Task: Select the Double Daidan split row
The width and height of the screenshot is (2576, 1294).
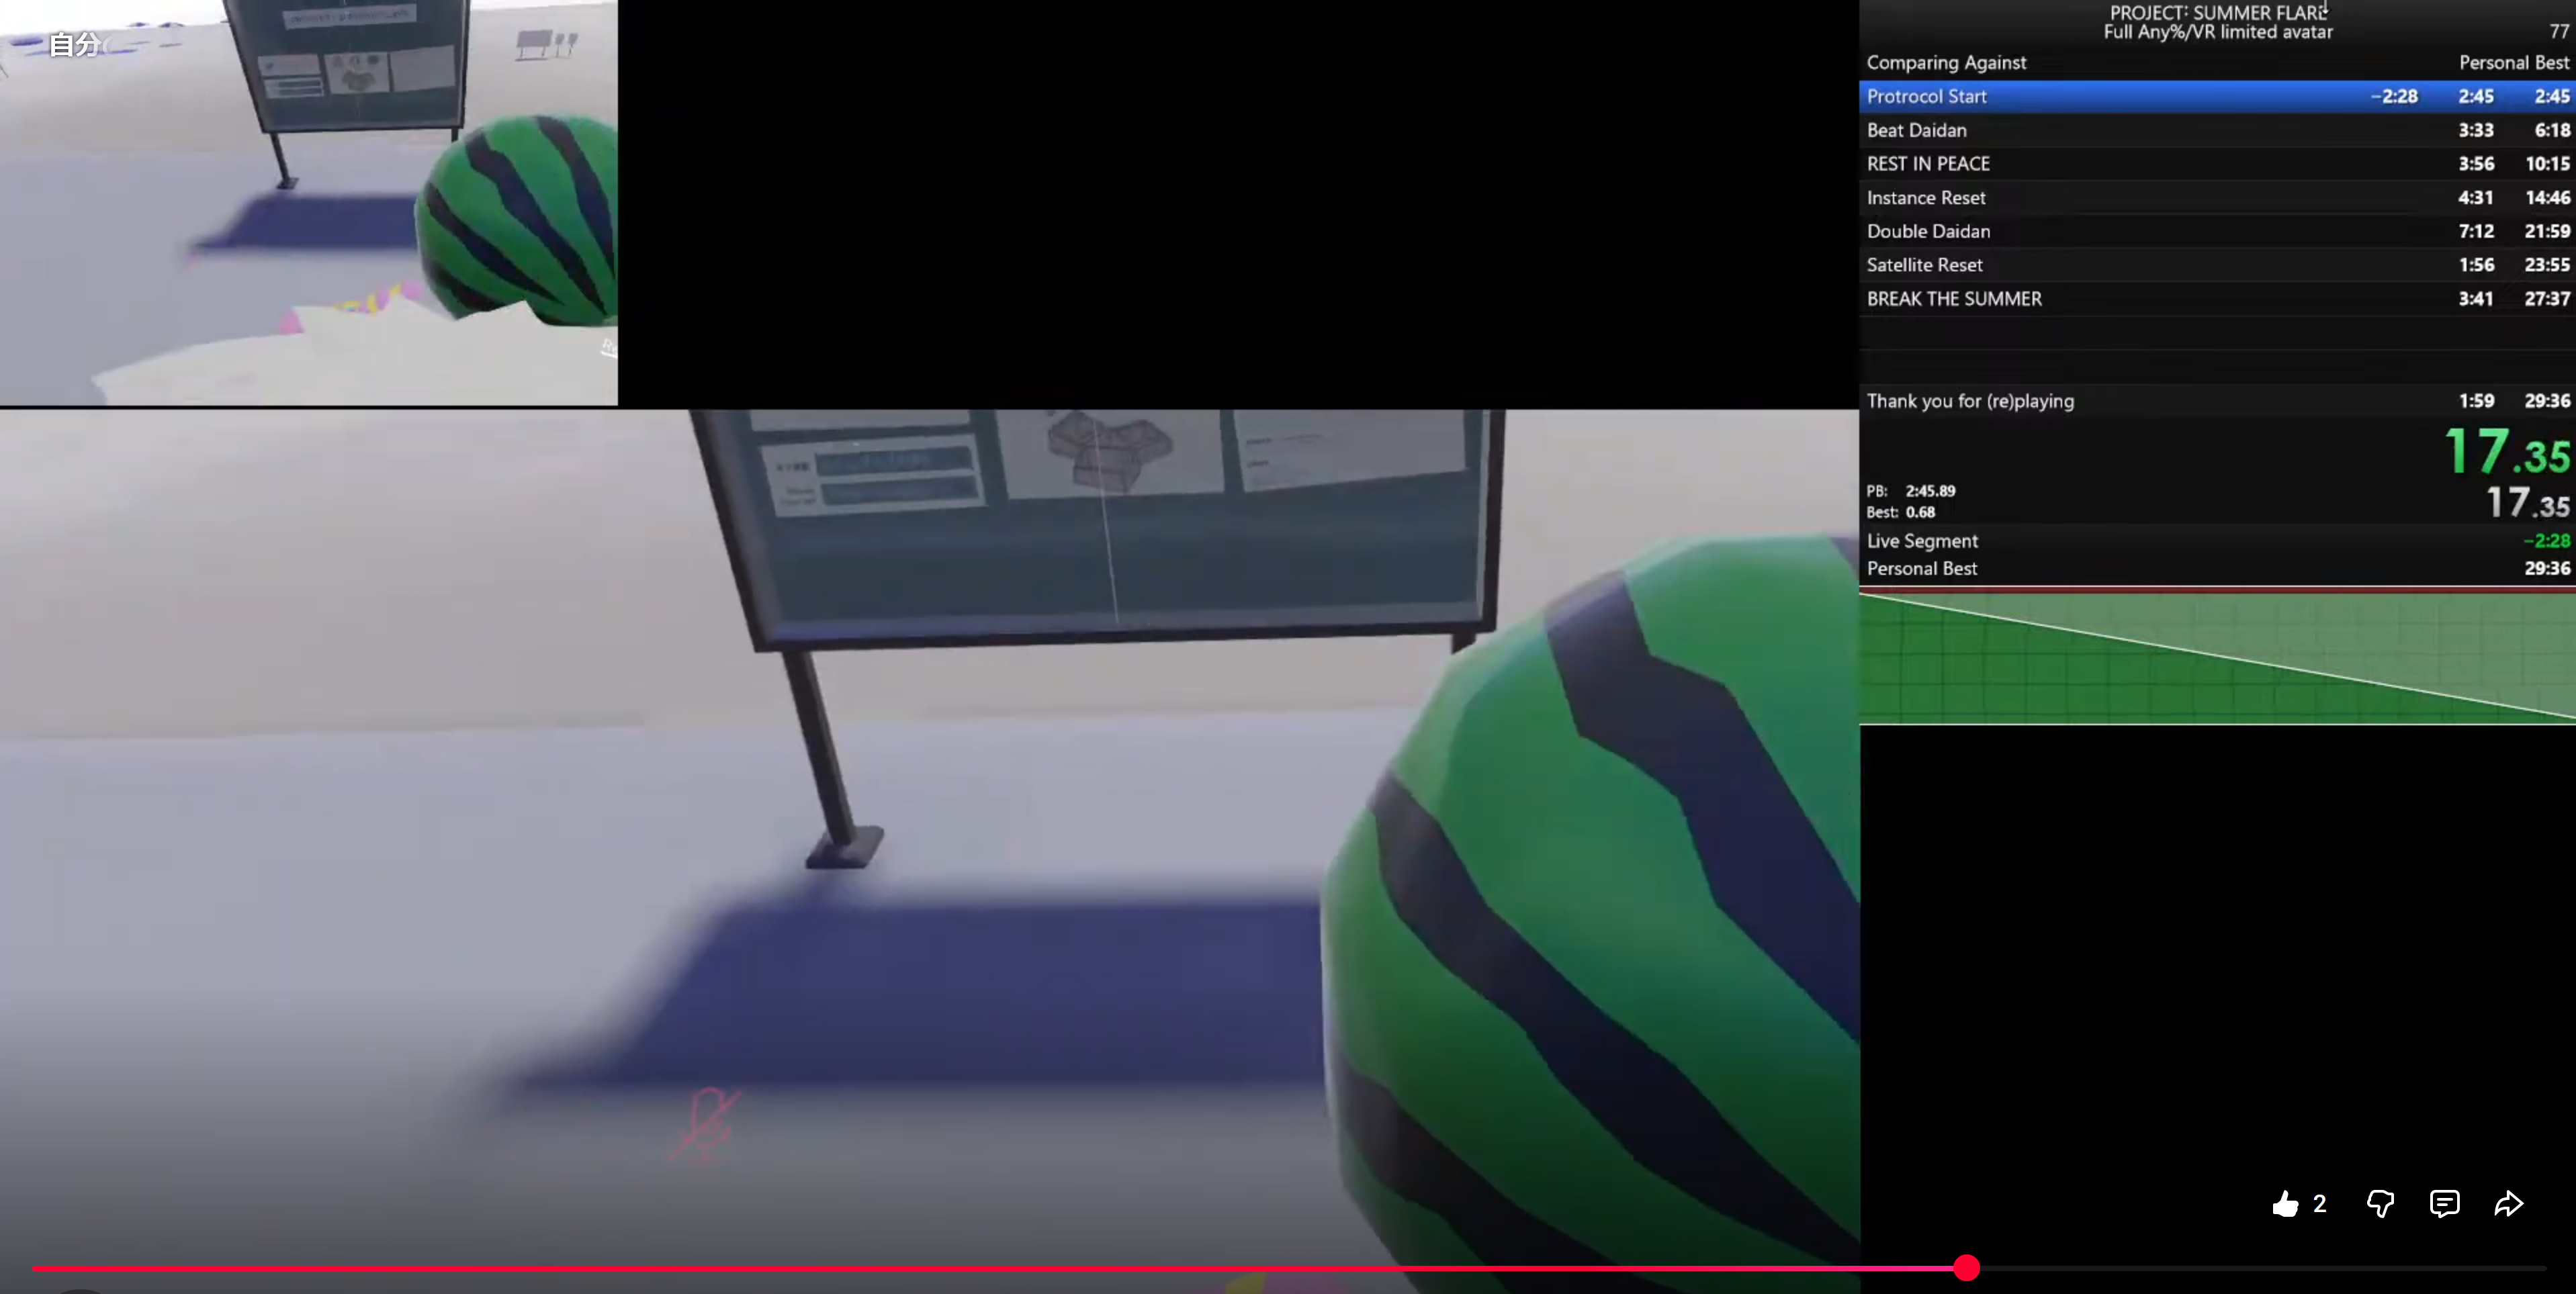Action: [2216, 231]
